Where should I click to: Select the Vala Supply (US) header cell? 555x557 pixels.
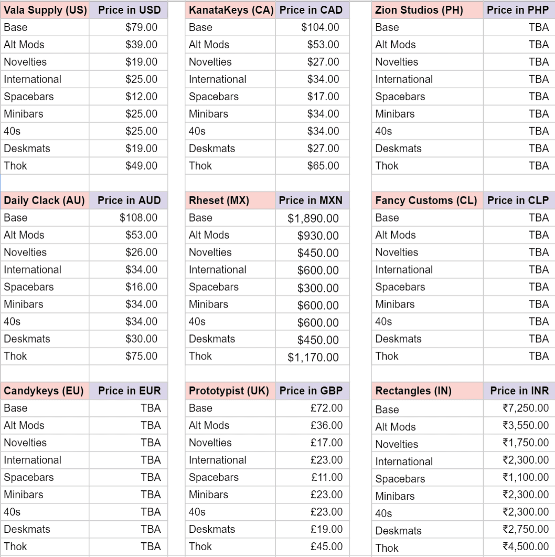tap(45, 10)
